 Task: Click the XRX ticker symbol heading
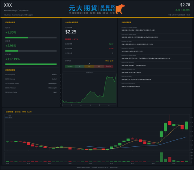pos(8,5)
